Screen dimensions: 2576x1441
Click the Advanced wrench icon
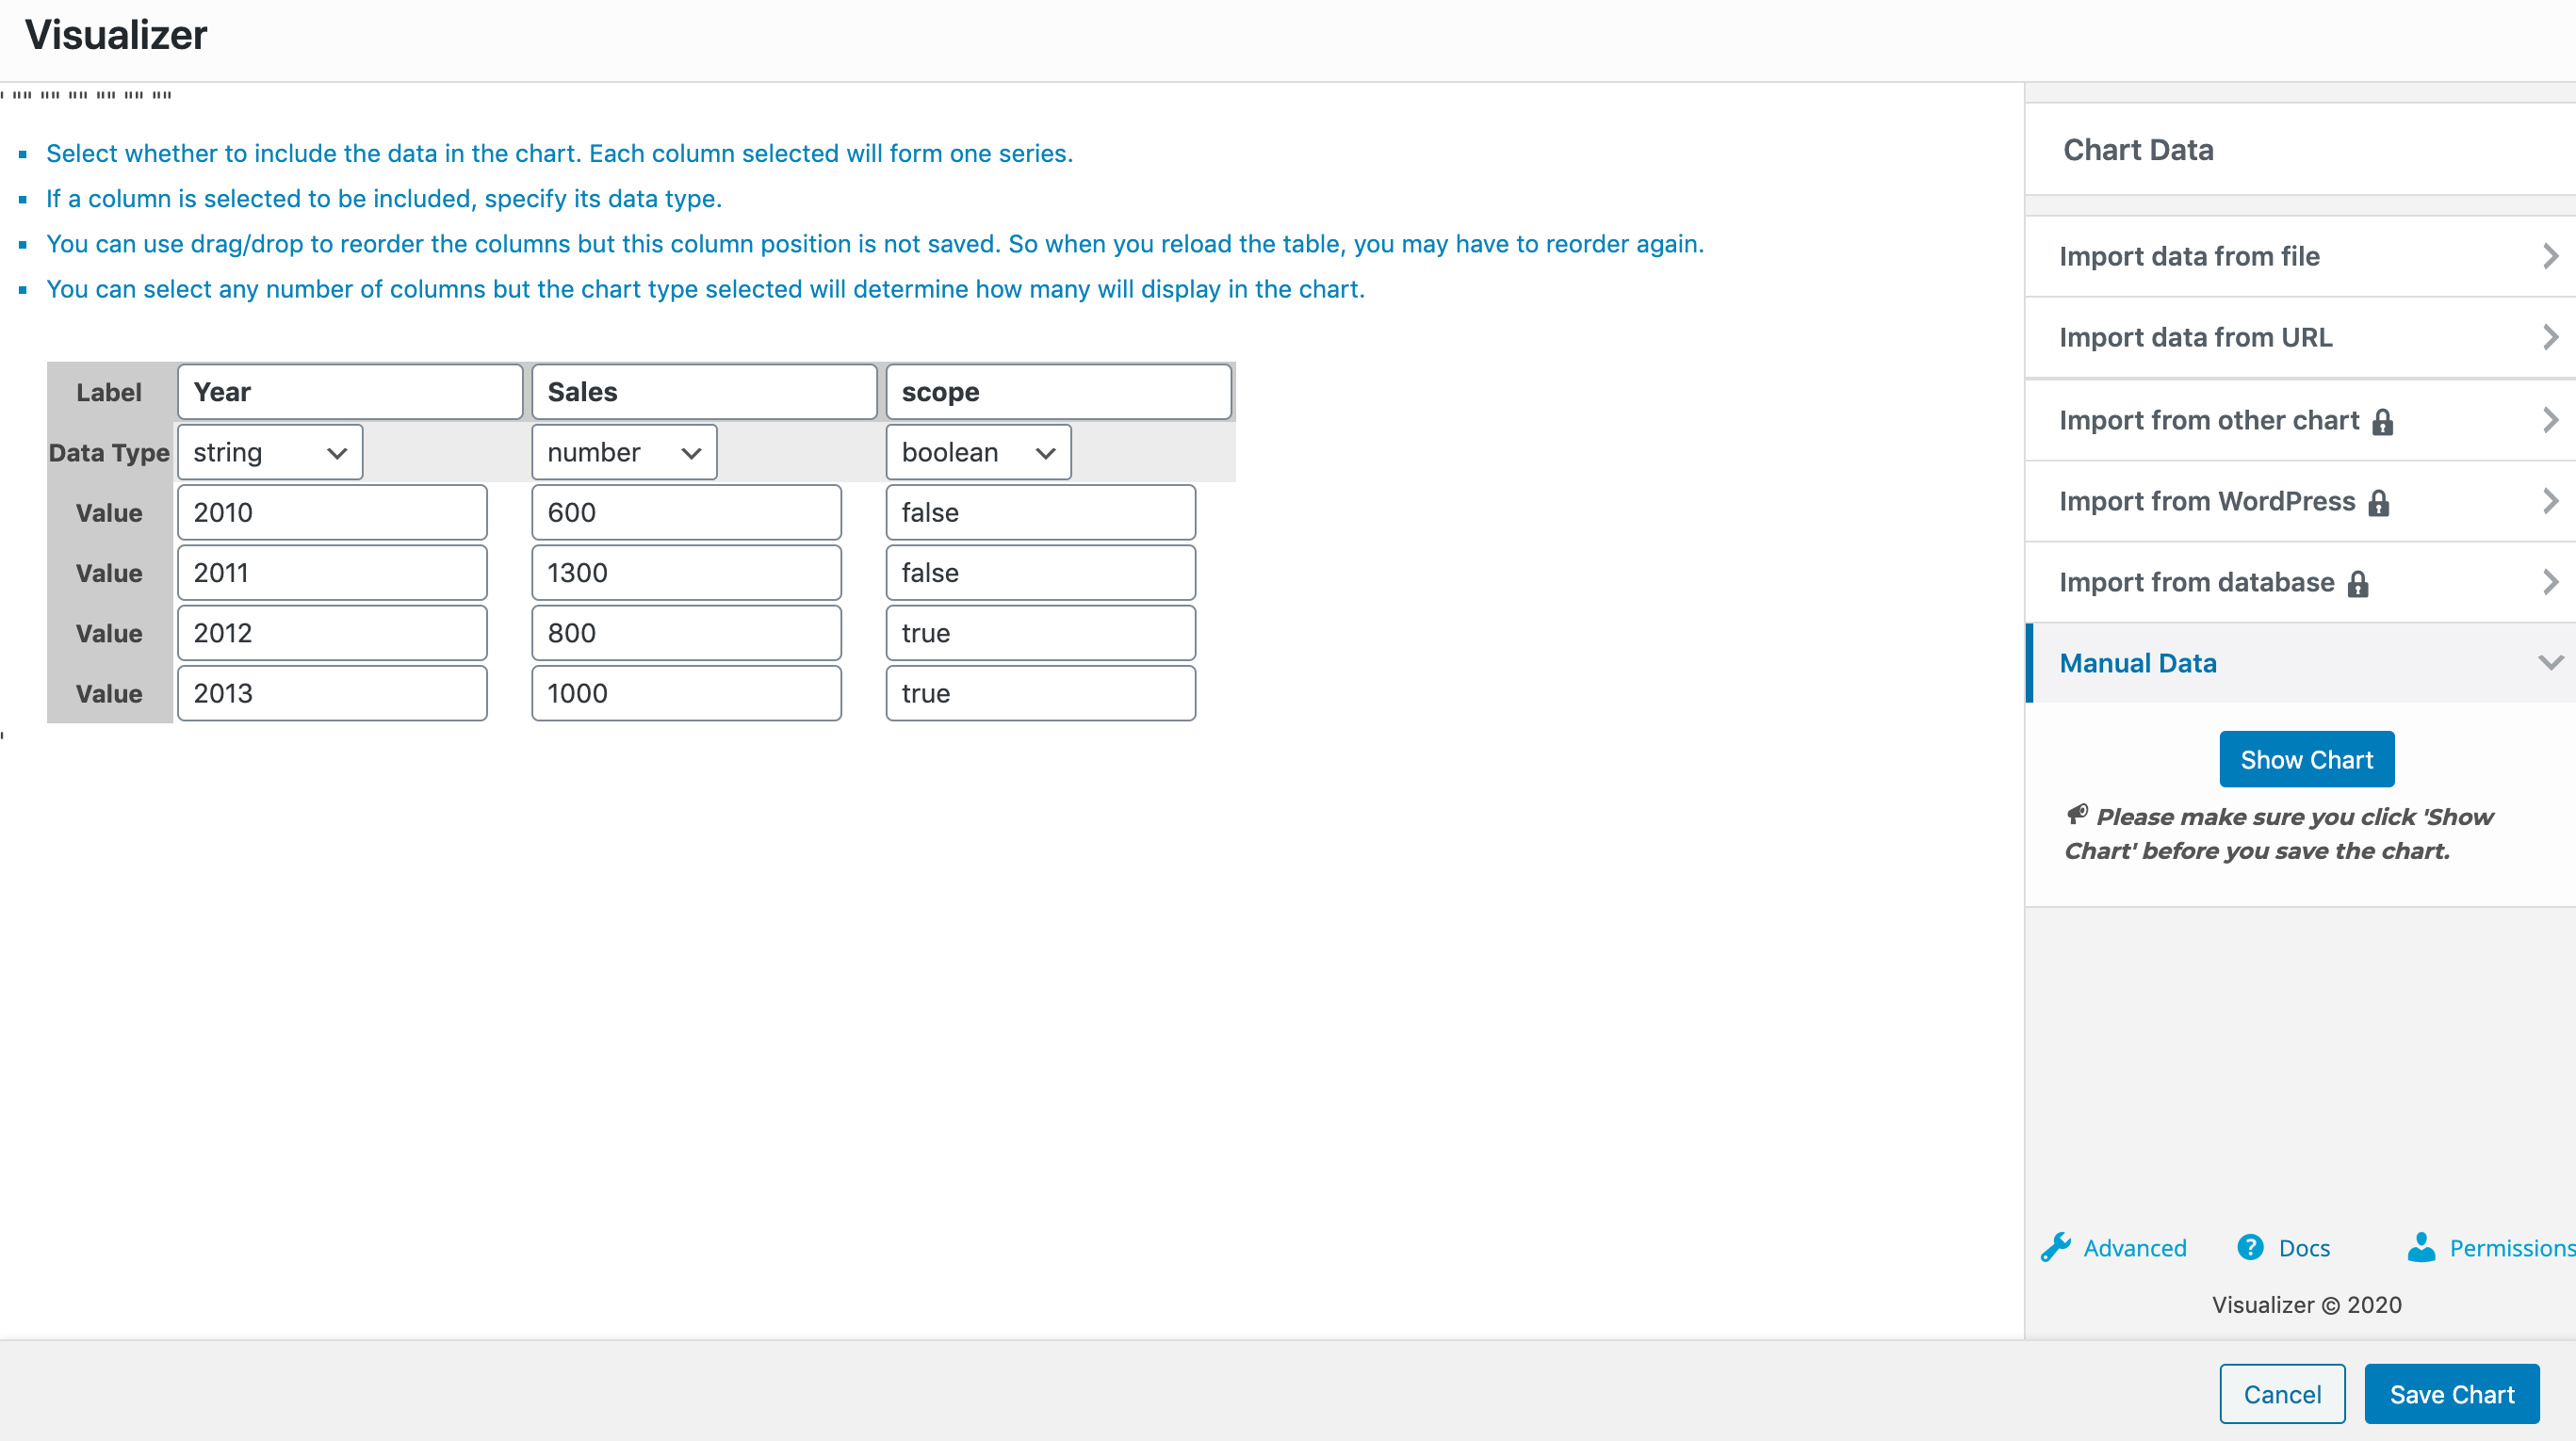[x=2055, y=1247]
